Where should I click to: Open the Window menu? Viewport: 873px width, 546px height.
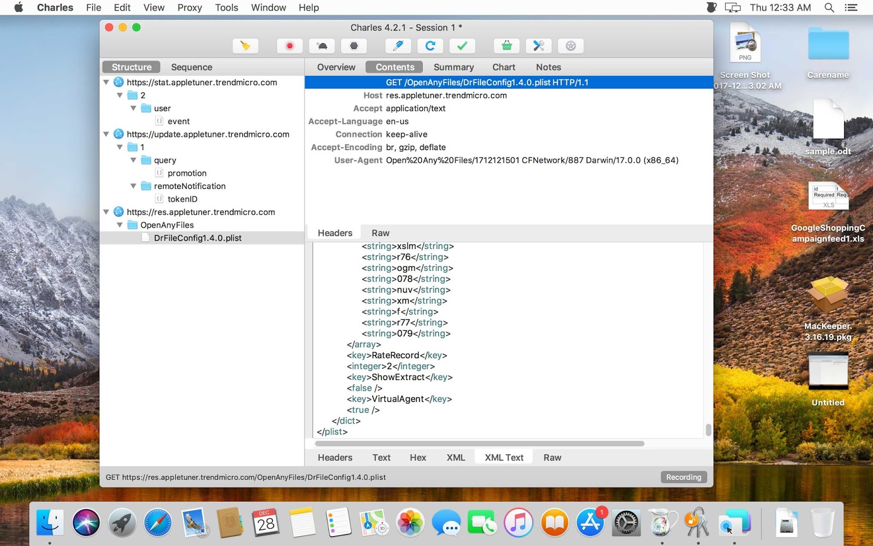[x=268, y=8]
